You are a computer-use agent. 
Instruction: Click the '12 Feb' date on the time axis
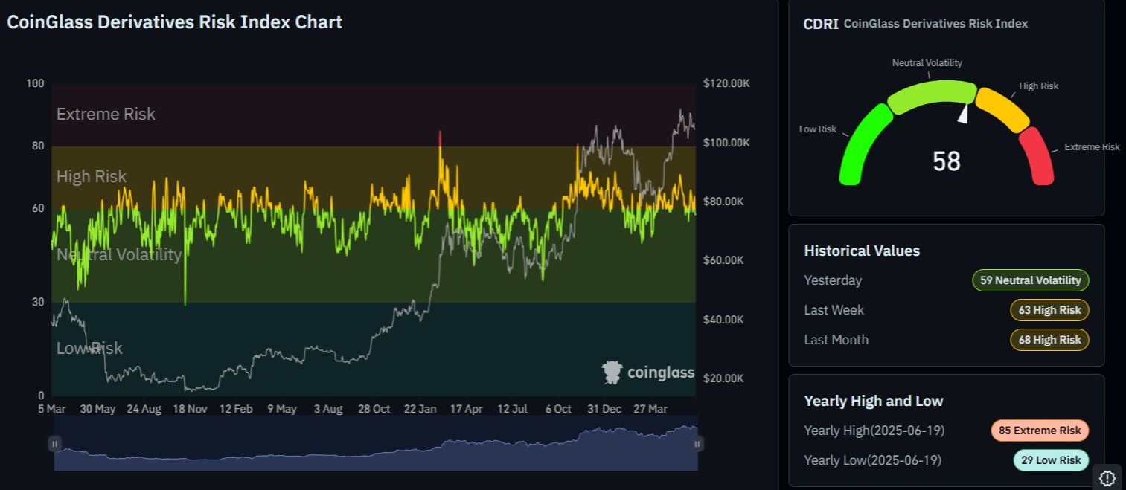click(x=236, y=409)
